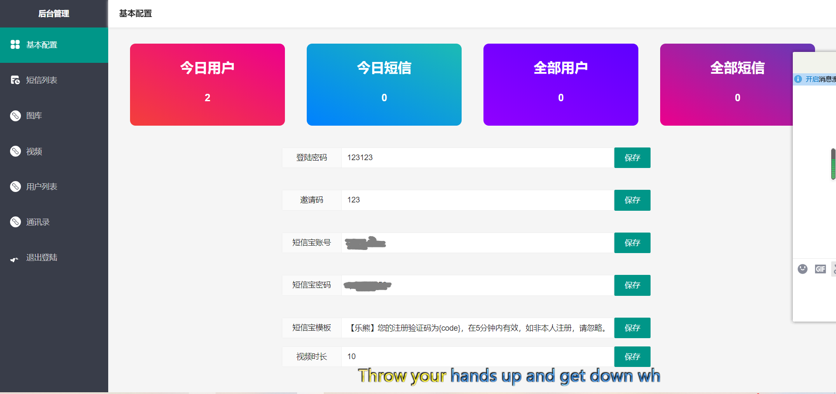Click the link icon beside 用户列表

tap(15, 187)
